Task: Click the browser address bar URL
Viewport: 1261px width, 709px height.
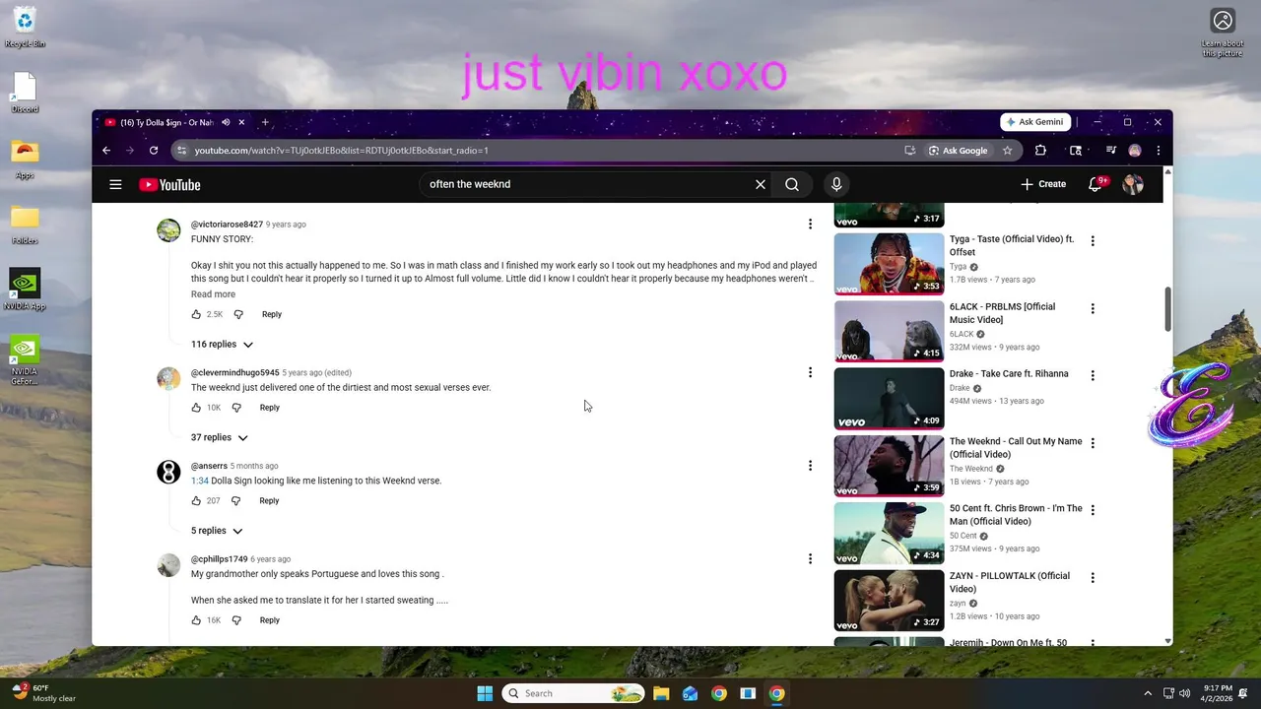Action: (x=341, y=151)
